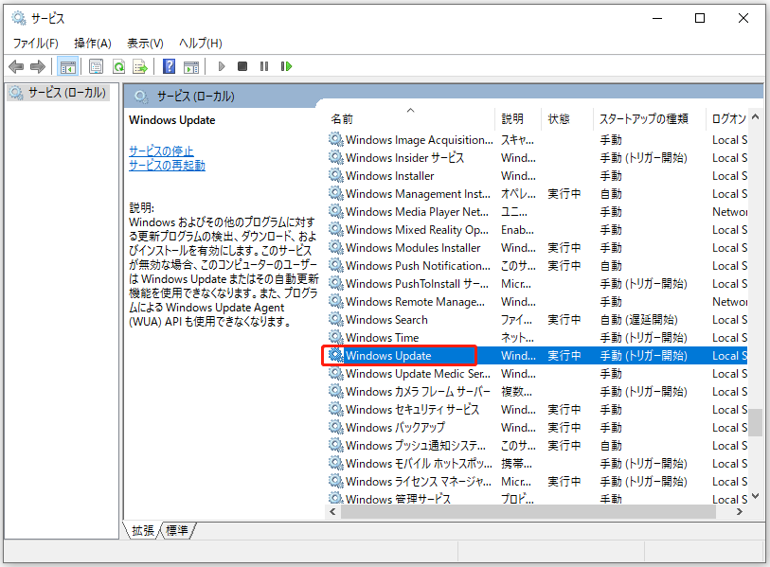This screenshot has width=770, height=567.
Task: Click the horizontal scrollbar right arrow
Action: (740, 511)
